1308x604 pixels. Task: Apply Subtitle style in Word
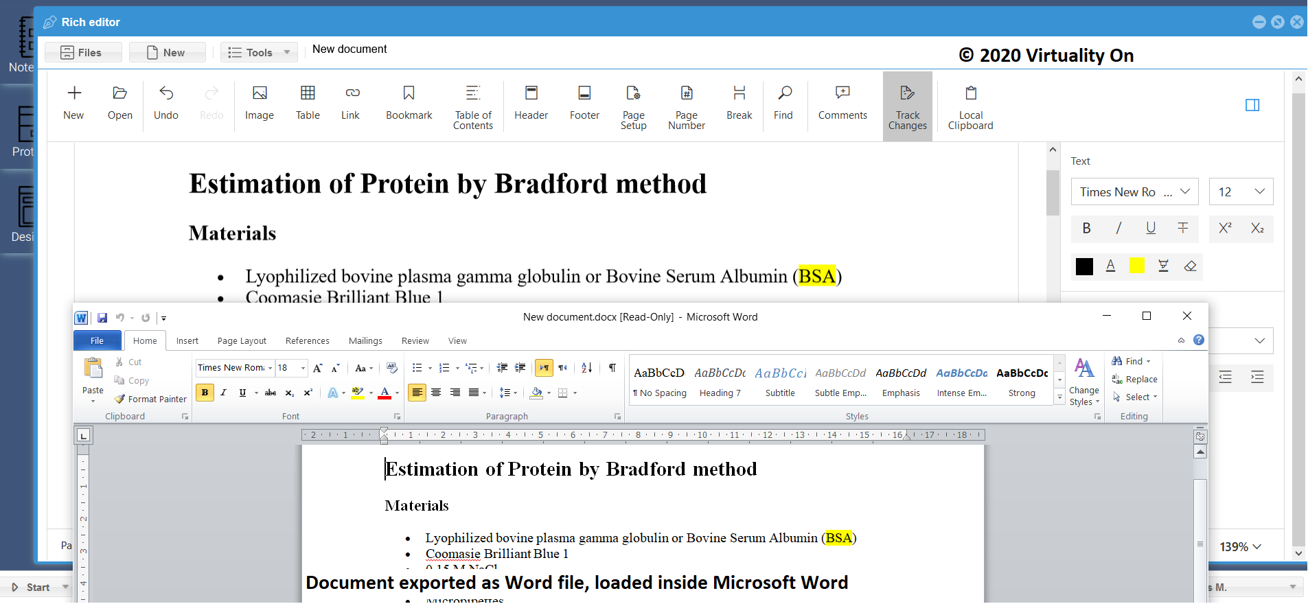click(780, 382)
